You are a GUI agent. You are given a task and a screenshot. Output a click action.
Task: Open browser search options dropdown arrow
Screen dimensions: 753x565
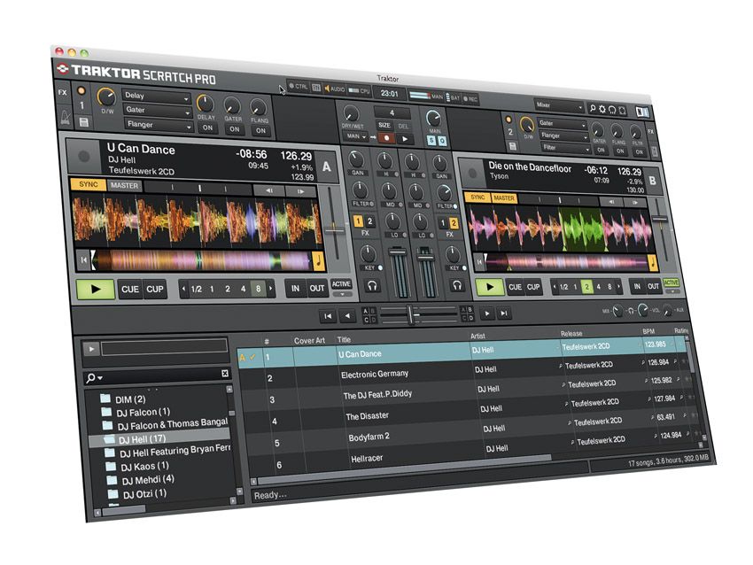100,378
